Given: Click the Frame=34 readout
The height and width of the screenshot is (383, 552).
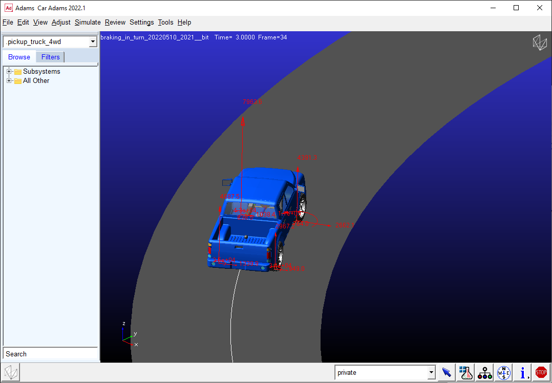Looking at the screenshot, I should 272,37.
